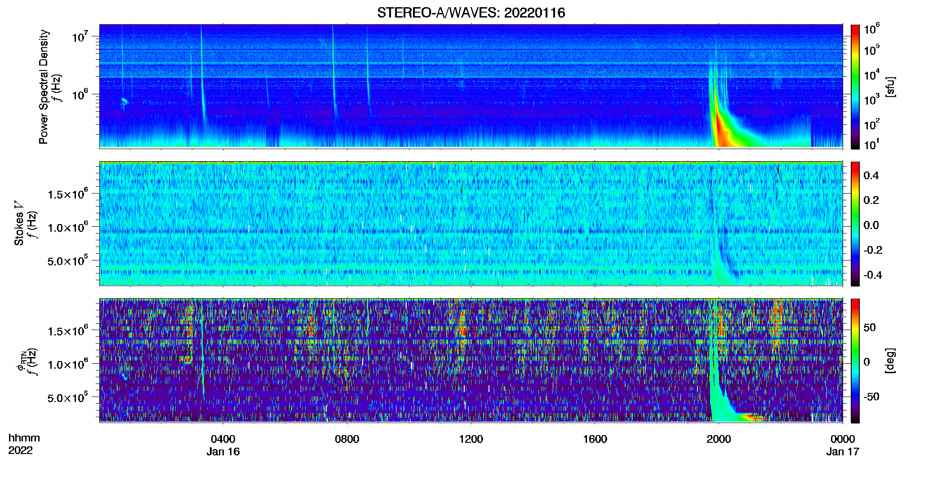Click the [deg] unit label

click(x=890, y=361)
